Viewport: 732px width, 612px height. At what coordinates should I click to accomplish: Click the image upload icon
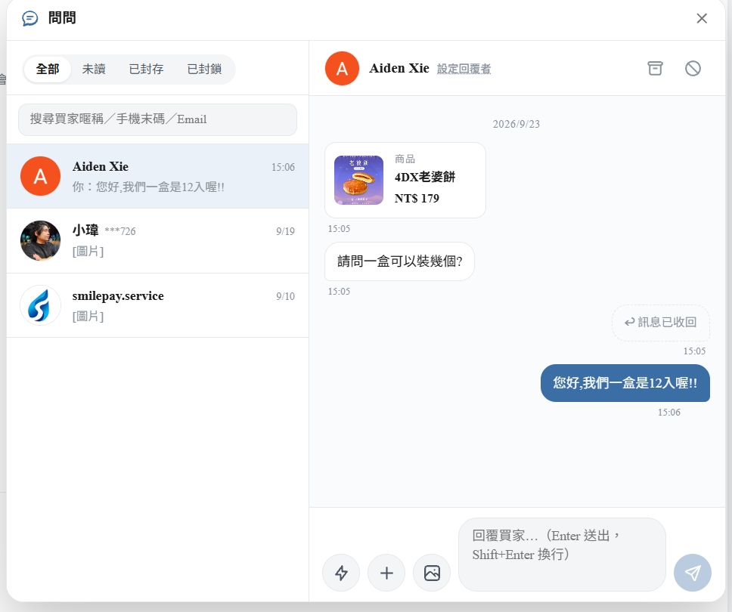432,573
